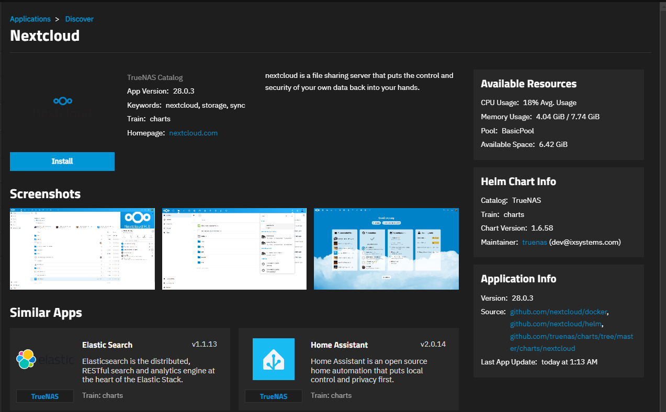Click the Screenshots section heading
The height and width of the screenshot is (412, 666).
pyautogui.click(x=46, y=194)
